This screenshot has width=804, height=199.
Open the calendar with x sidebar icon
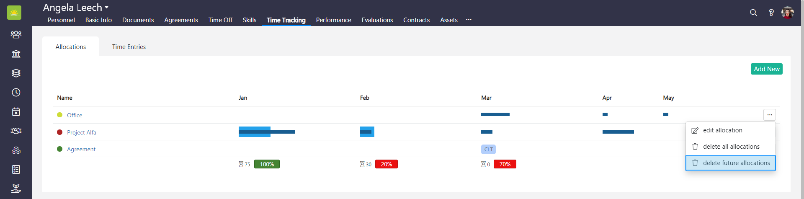coord(16,112)
